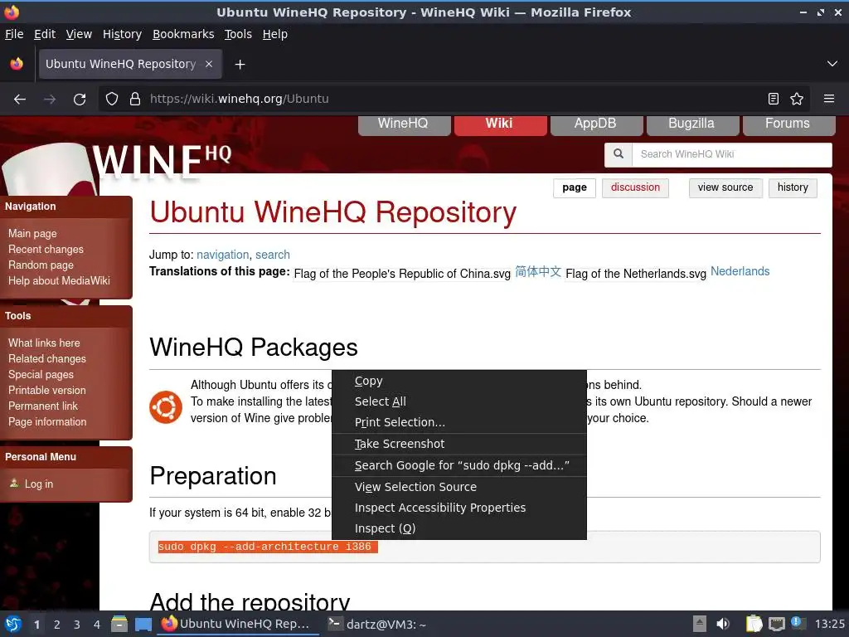This screenshot has height=637, width=849.
Task: Open Help about MediaWiki link
Action: [59, 281]
